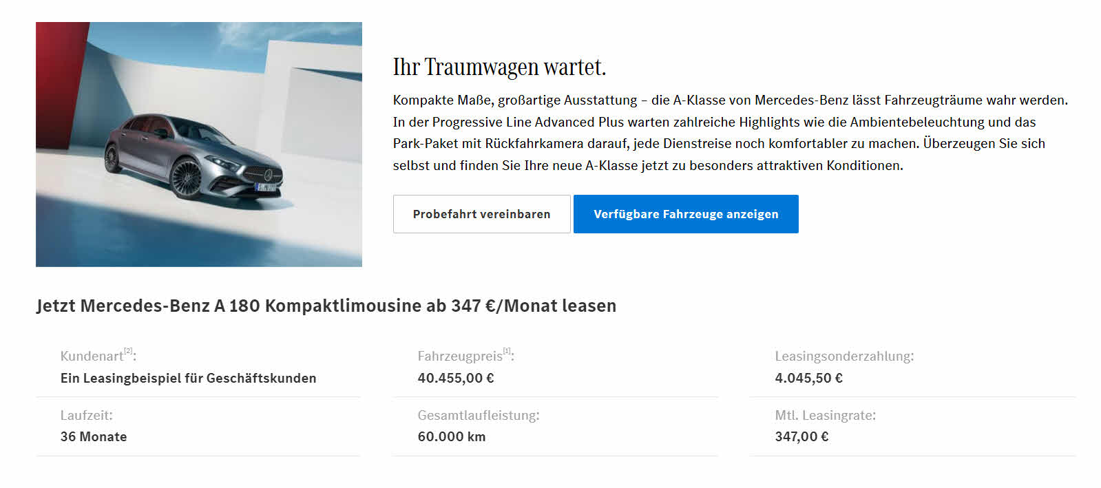Viewport: 1101px width, 488px height.
Task: Select the Mtl. Leasingrate label
Action: click(x=825, y=415)
